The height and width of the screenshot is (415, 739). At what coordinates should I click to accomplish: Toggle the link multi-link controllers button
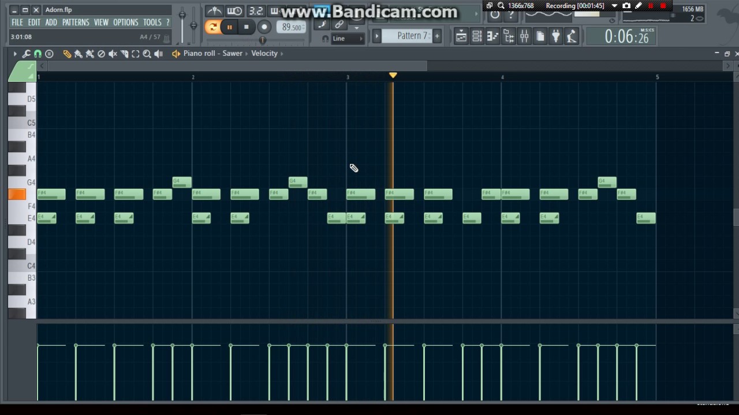[339, 24]
